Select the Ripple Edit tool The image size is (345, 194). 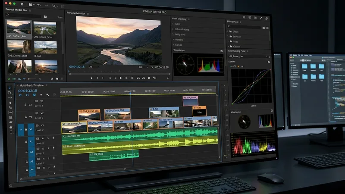10,98
